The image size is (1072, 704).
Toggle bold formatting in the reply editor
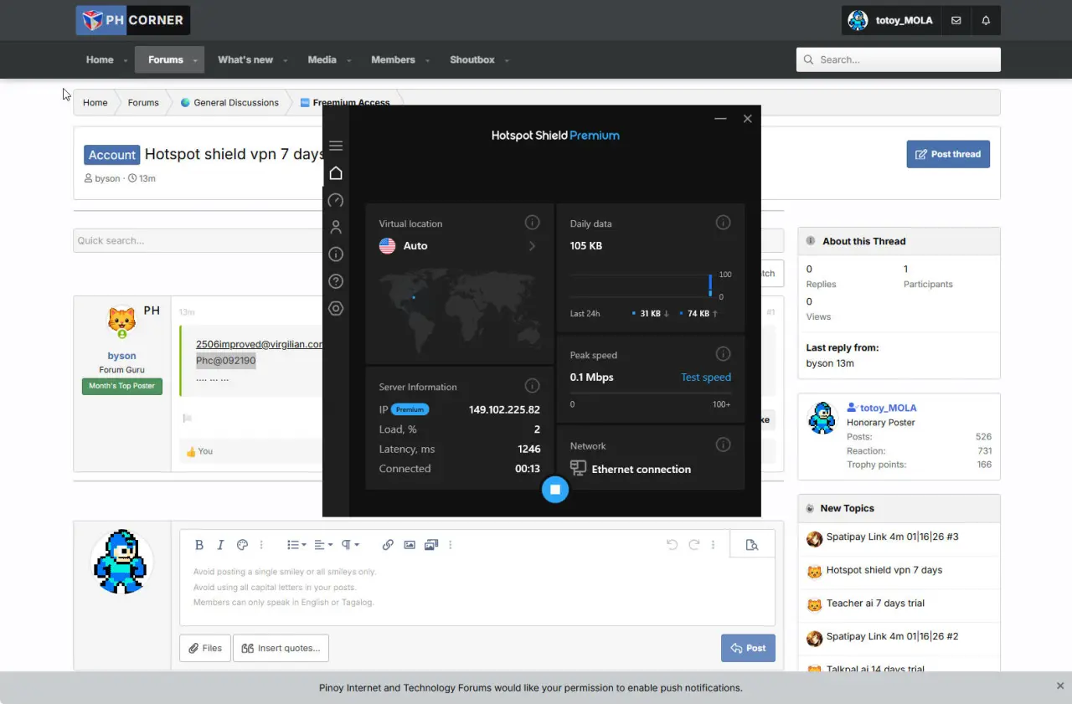tap(199, 545)
